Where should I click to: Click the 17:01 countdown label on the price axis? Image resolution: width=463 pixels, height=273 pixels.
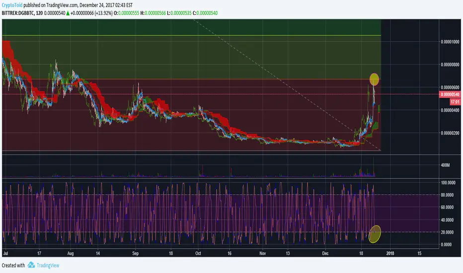tap(455, 102)
